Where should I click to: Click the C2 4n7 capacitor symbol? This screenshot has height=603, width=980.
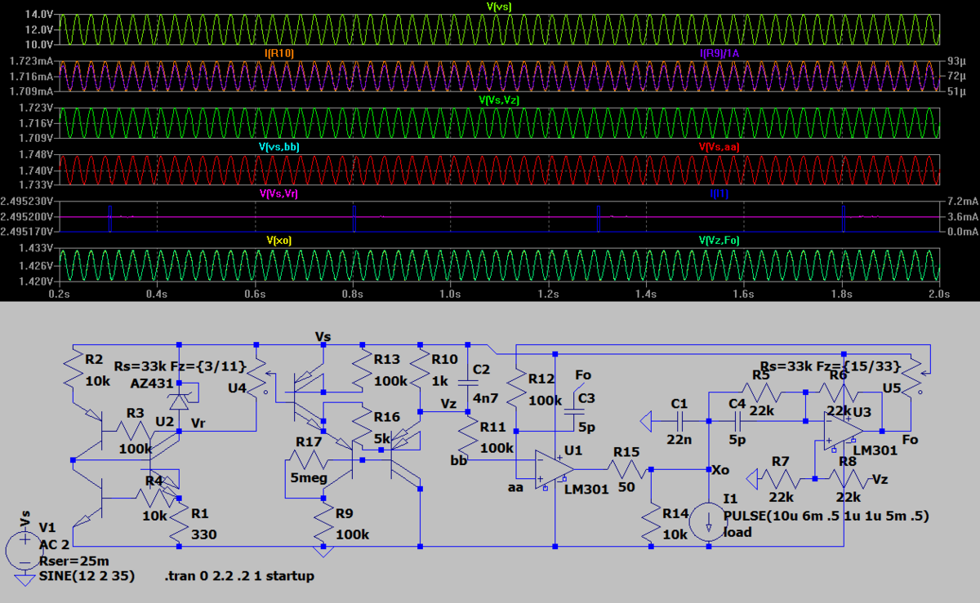point(466,382)
